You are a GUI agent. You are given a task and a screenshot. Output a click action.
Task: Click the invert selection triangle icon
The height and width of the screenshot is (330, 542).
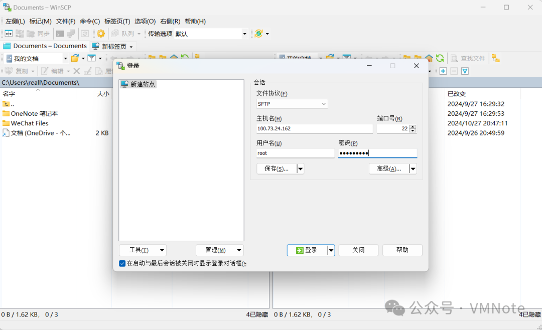click(x=465, y=71)
